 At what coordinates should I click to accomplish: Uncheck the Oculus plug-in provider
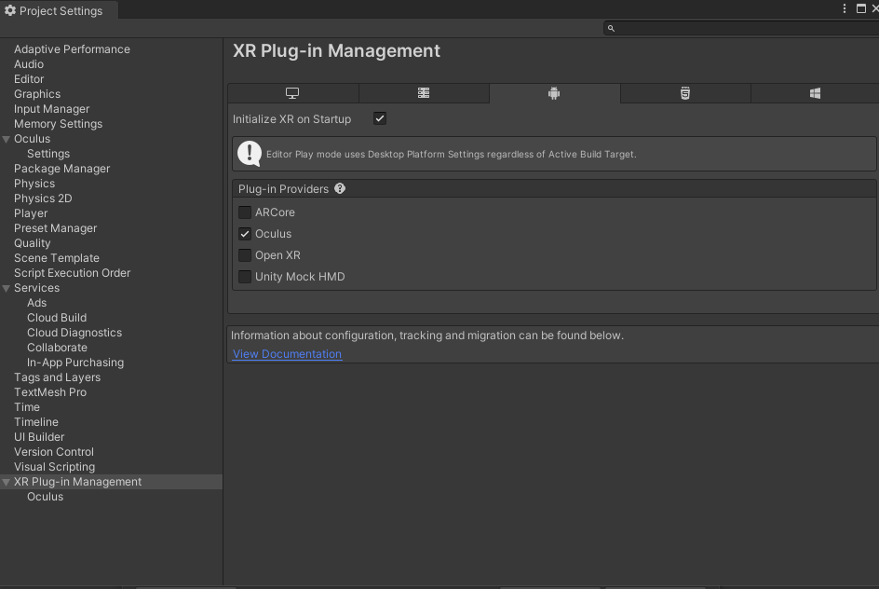click(244, 233)
